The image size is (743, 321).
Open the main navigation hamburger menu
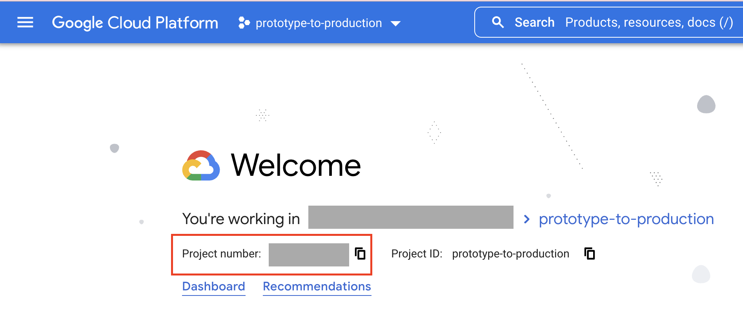(25, 23)
